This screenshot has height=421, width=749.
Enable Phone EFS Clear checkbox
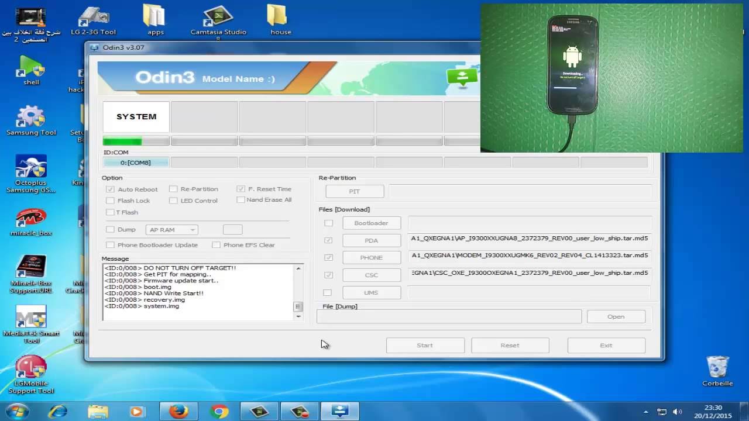216,245
